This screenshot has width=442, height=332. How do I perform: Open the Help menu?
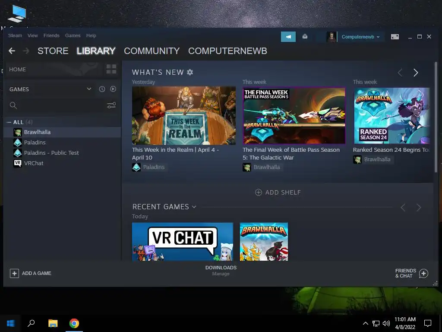91,35
